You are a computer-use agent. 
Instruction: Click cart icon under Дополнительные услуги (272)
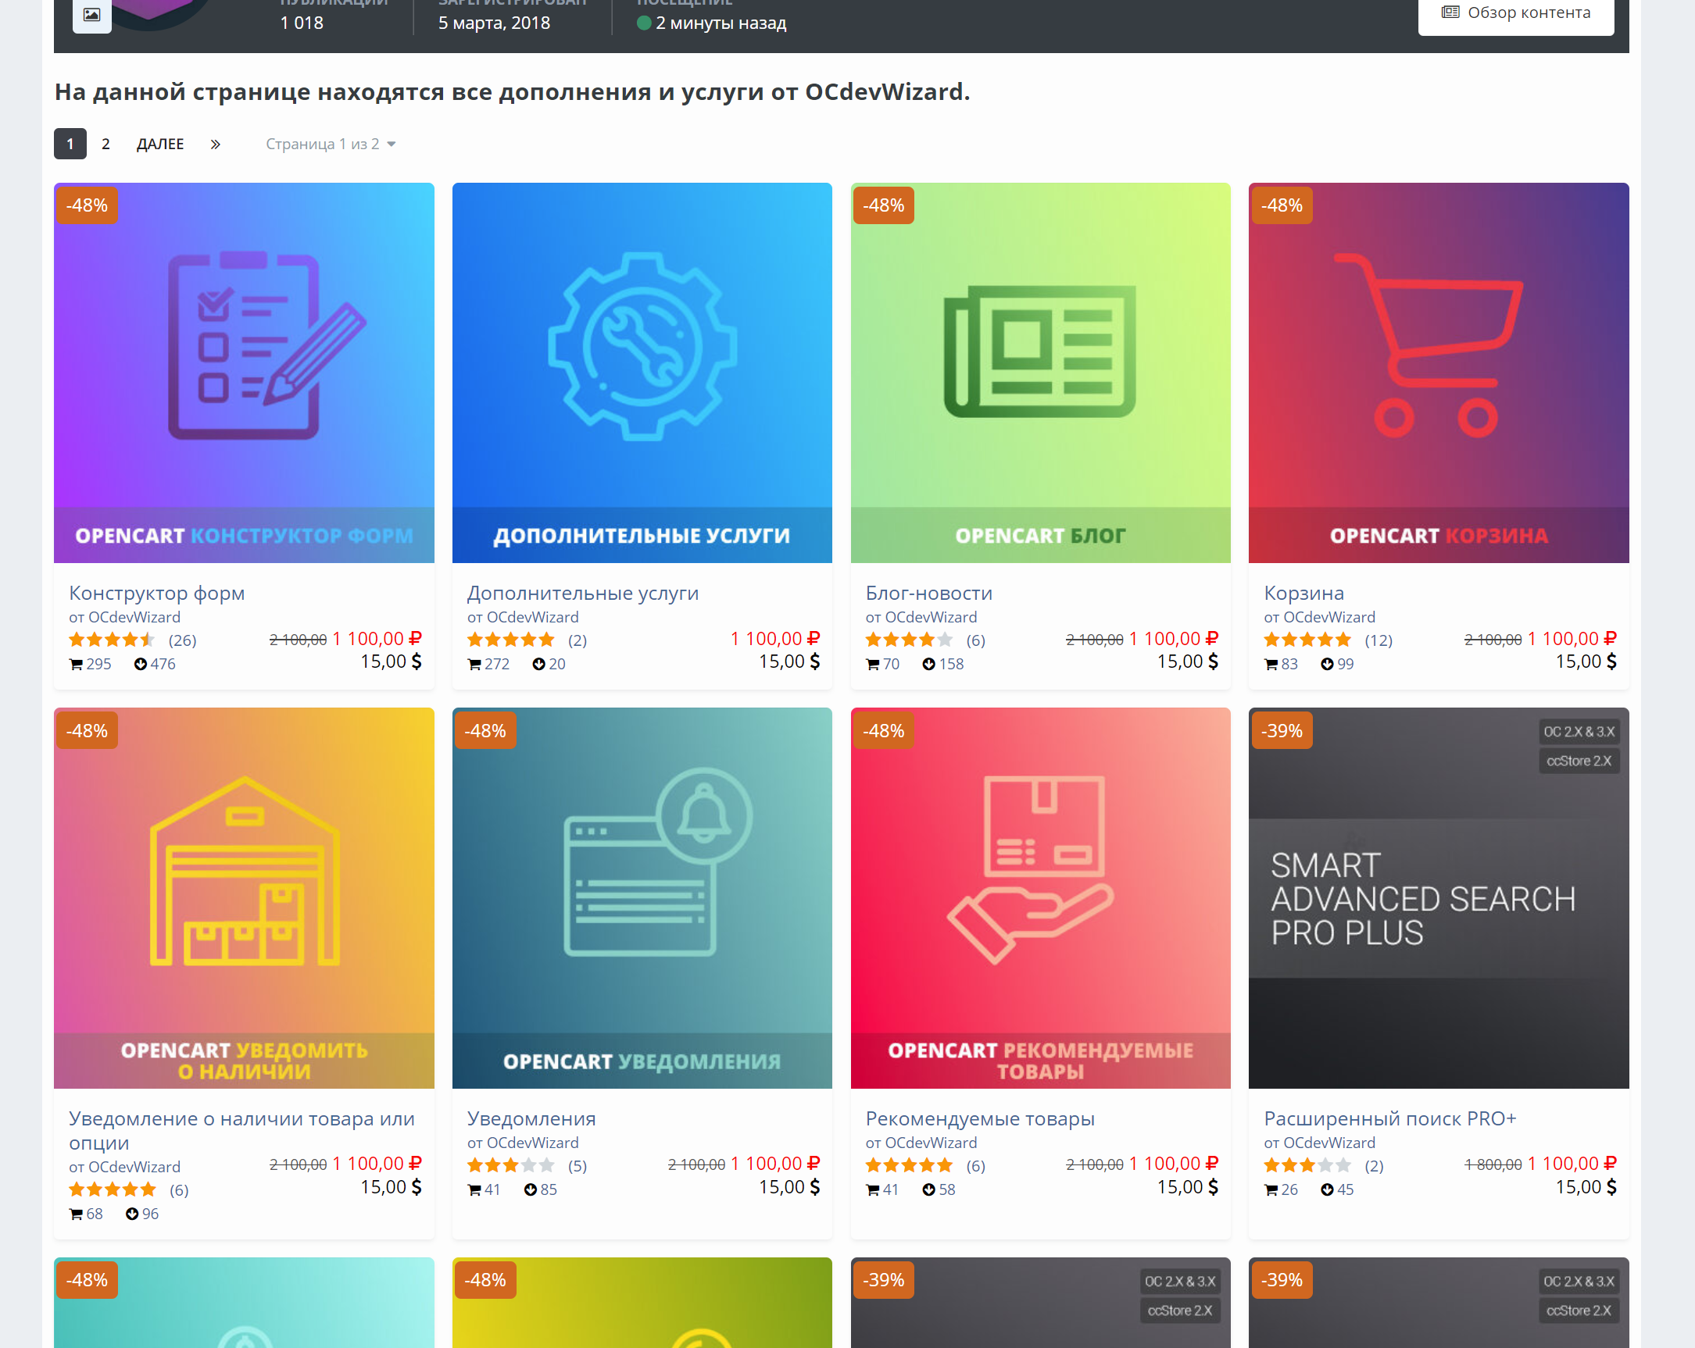(x=474, y=664)
